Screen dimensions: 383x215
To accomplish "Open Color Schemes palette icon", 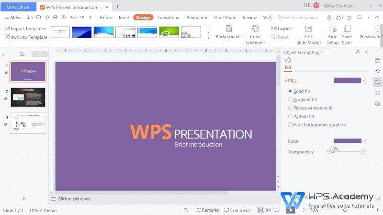I will pyautogui.click(x=255, y=29).
